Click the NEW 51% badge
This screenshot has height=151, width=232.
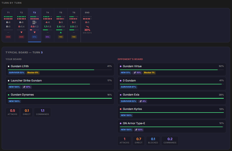[x=125, y=73]
